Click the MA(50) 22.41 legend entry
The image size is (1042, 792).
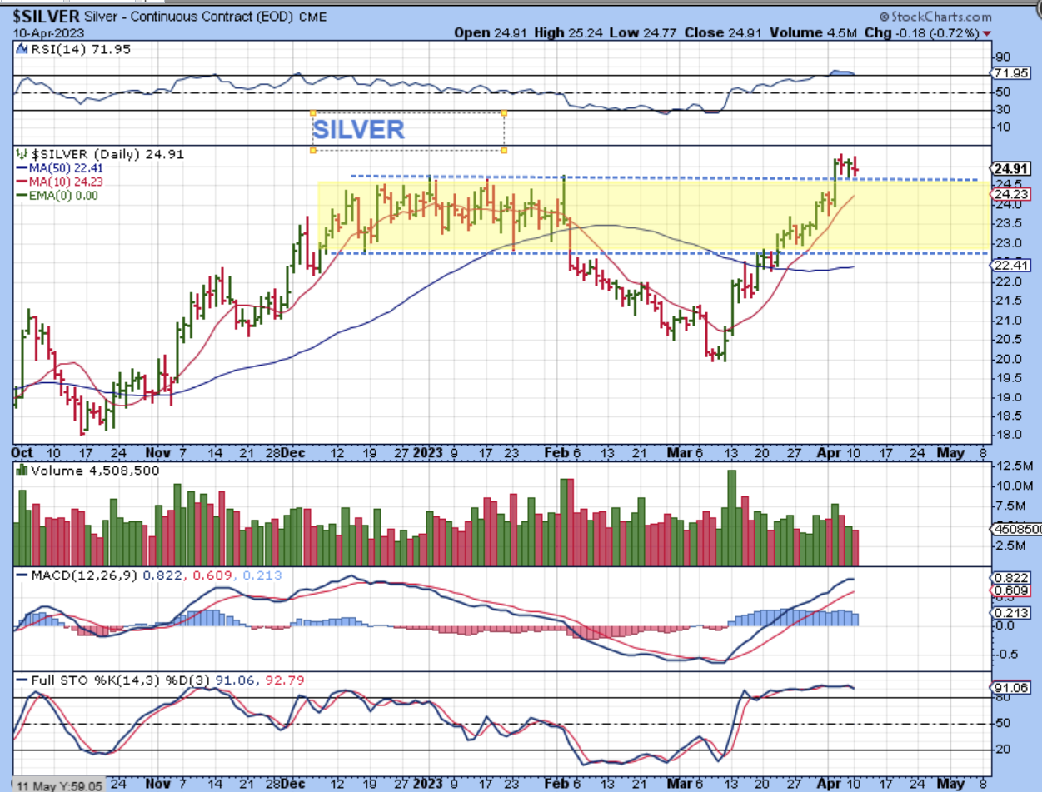(x=57, y=168)
